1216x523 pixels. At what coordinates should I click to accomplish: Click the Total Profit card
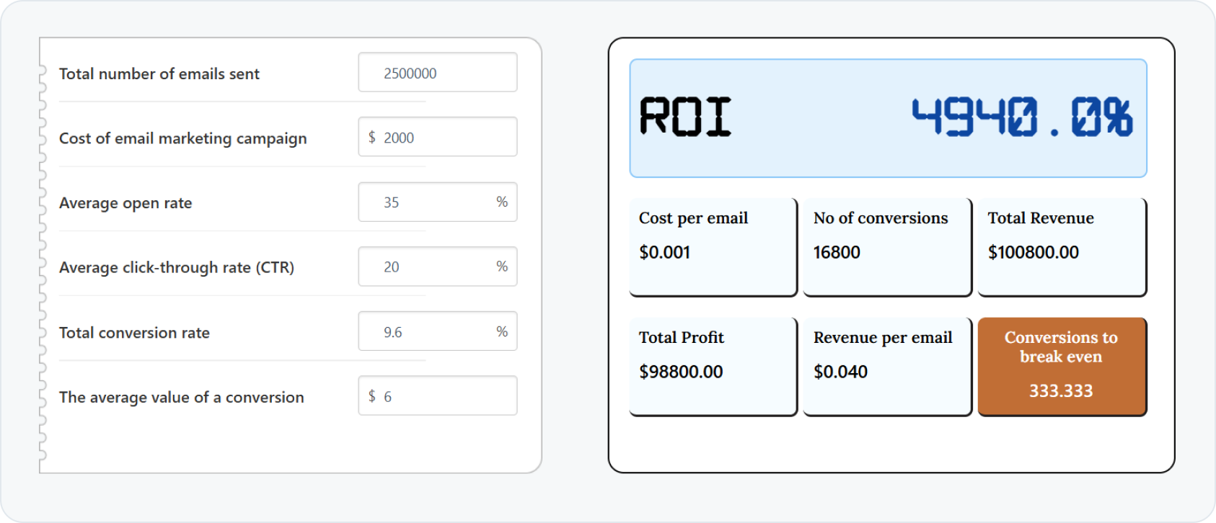(713, 367)
